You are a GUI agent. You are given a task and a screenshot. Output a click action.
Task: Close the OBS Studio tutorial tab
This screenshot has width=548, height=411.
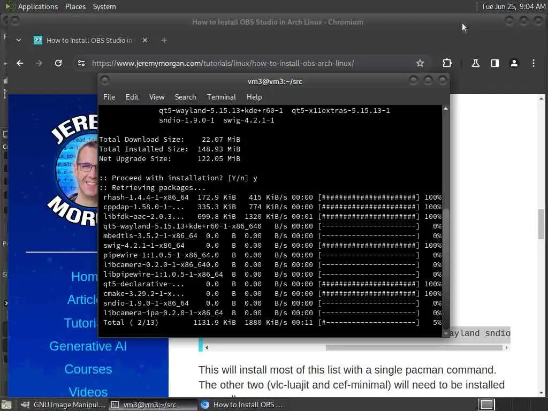[145, 40]
